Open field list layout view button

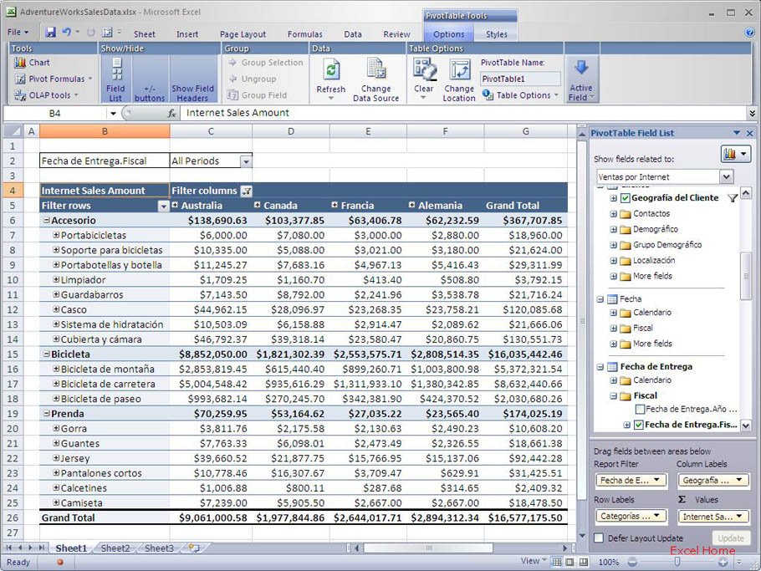pos(736,154)
